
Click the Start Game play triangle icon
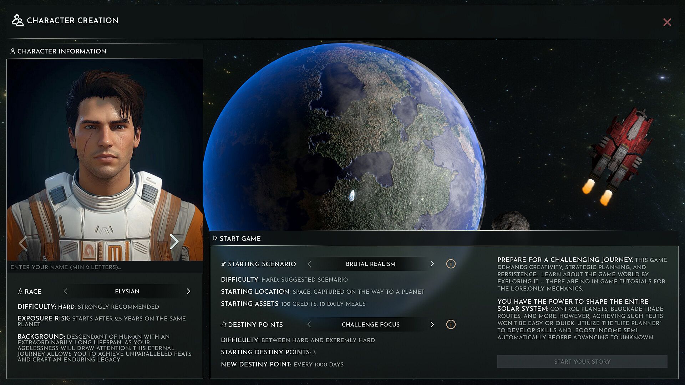[x=215, y=238]
